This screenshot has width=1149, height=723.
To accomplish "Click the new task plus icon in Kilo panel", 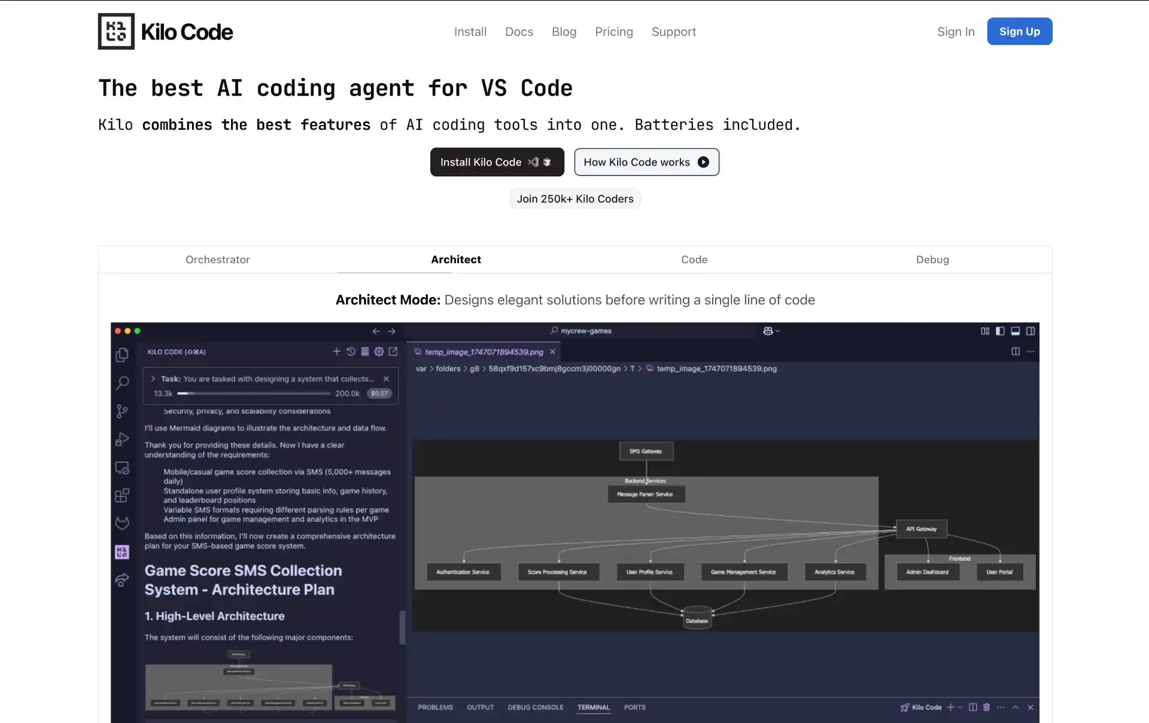I will point(336,352).
